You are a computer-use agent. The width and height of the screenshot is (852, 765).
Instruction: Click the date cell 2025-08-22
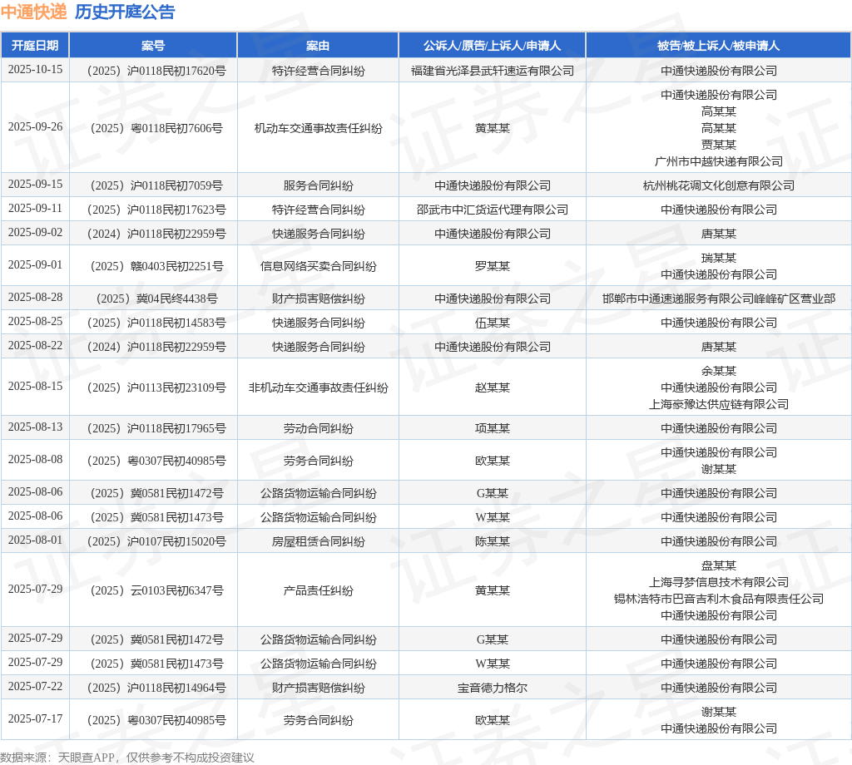click(x=35, y=345)
